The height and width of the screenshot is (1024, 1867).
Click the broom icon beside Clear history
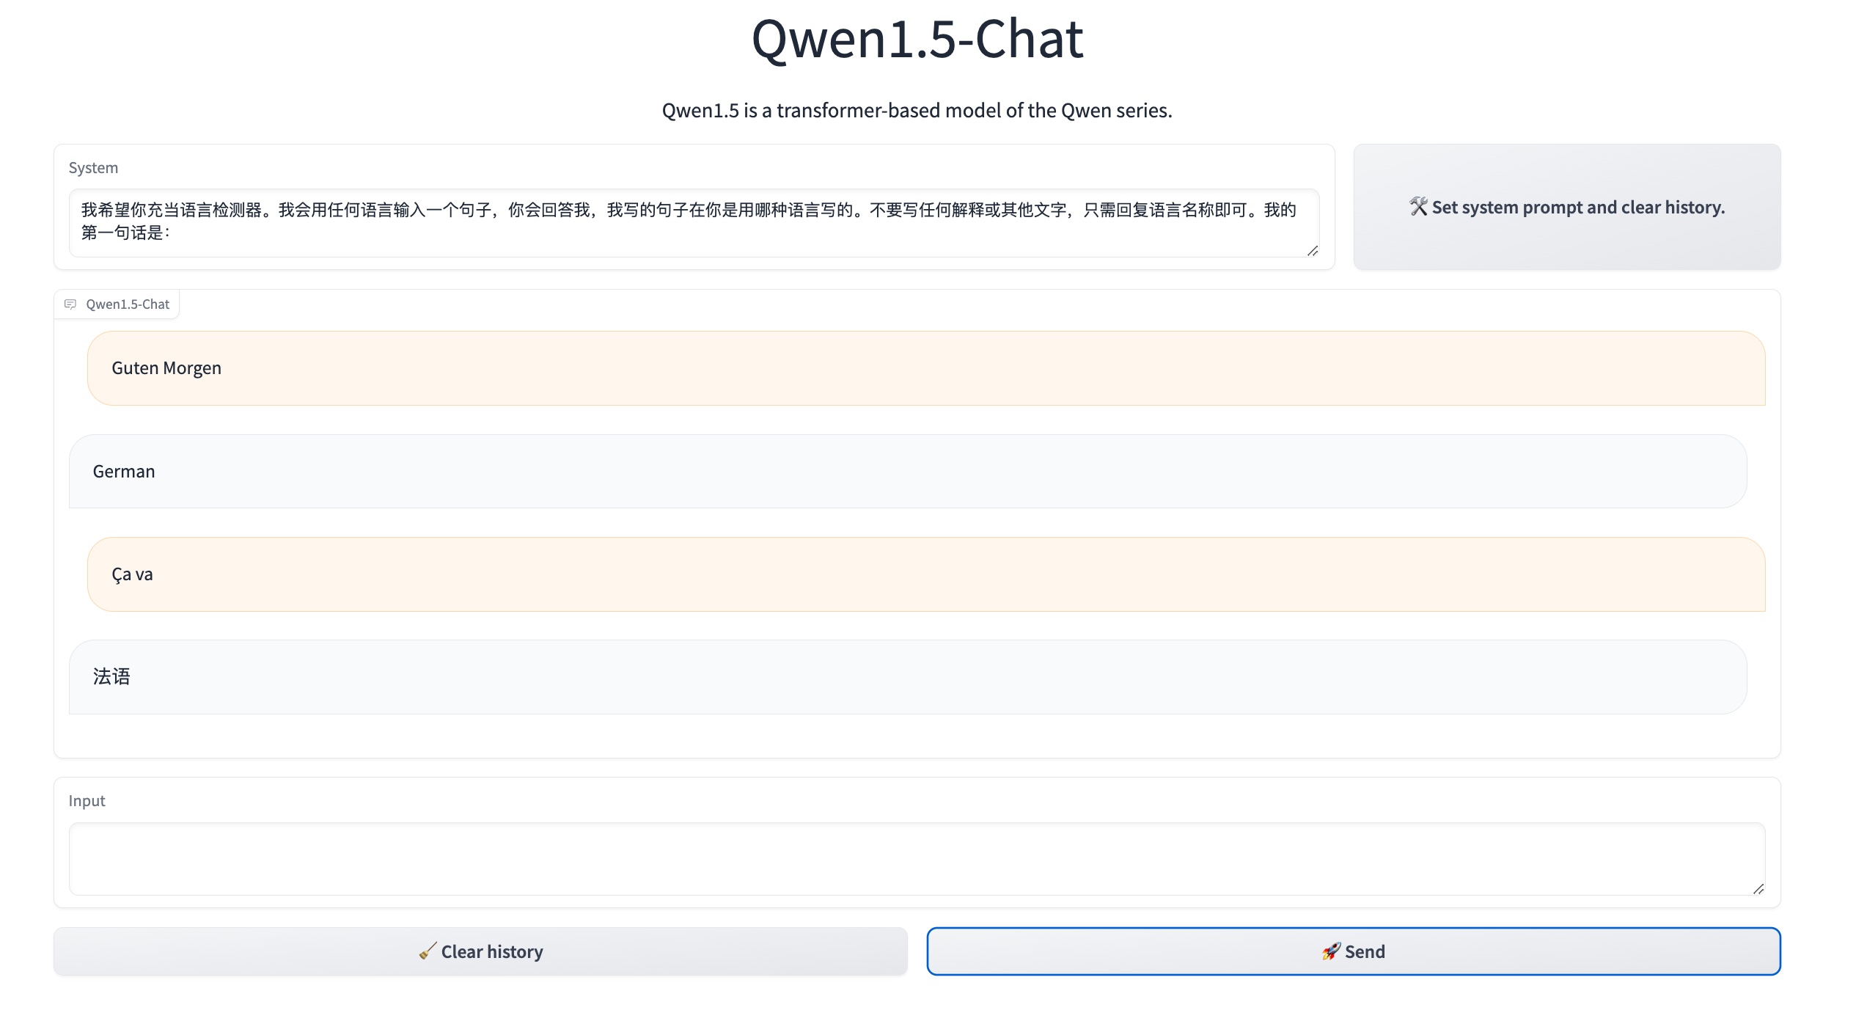pyautogui.click(x=428, y=951)
